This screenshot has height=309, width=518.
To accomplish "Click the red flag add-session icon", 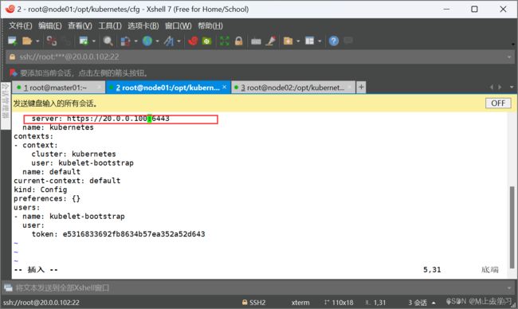I will tap(14, 72).
